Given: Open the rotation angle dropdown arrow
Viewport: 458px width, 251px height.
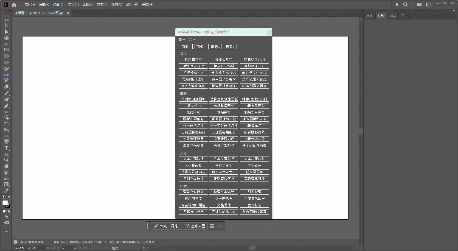Looking at the screenshot, I should [x=48, y=248].
